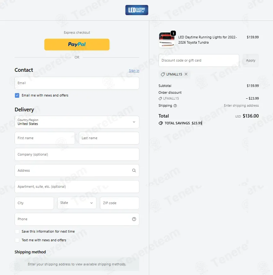Click the Shipping method heading
273x275 pixels.
click(x=30, y=252)
